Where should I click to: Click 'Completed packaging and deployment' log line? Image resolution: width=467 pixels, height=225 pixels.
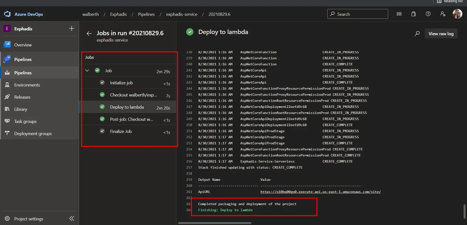[x=247, y=204]
